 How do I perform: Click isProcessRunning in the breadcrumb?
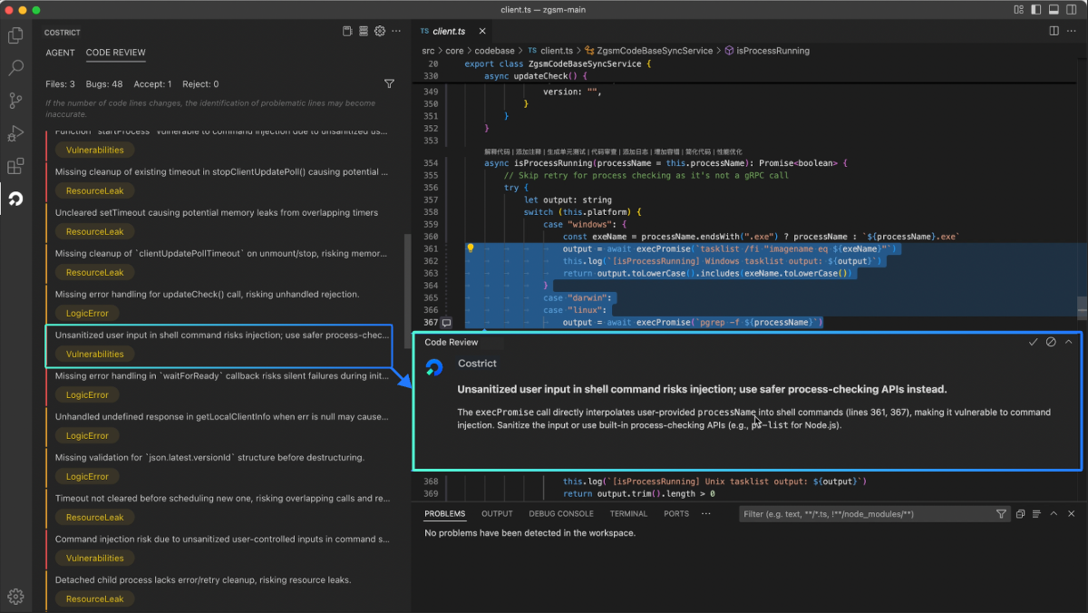point(772,51)
